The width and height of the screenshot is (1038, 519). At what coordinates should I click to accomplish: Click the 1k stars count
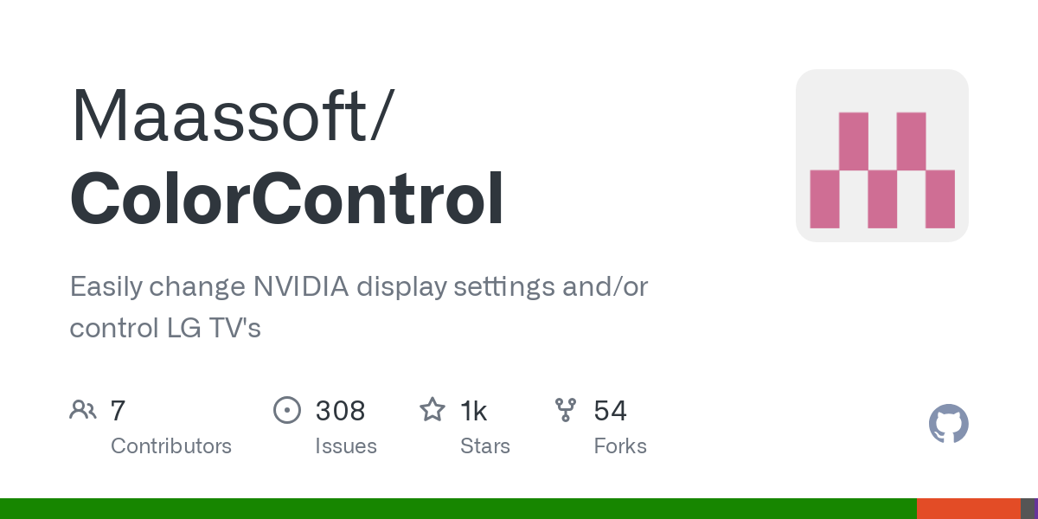[474, 410]
